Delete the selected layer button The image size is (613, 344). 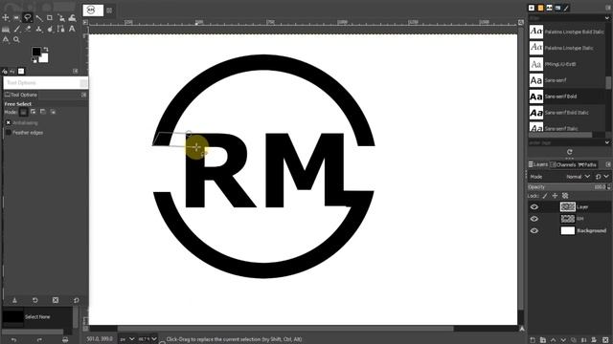tap(605, 340)
